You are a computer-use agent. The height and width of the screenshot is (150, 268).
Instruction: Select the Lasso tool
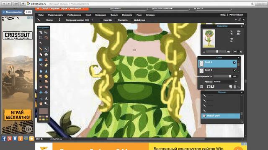[46, 37]
